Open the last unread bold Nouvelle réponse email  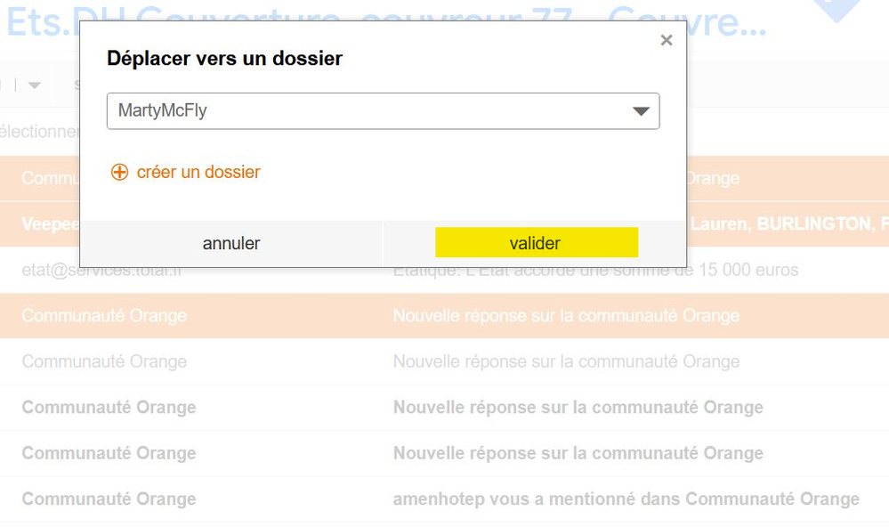578,453
